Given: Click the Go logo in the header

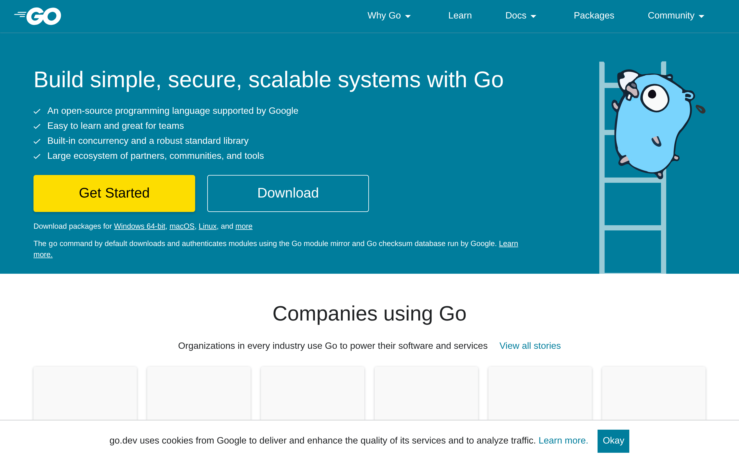Looking at the screenshot, I should tap(38, 16).
